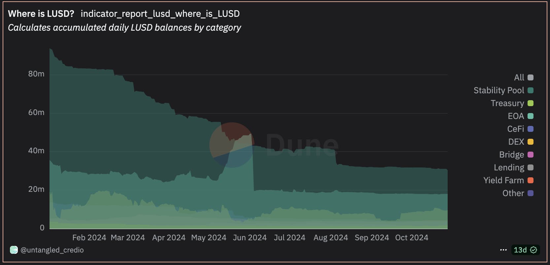Click the Sep 2024 x-axis label
550x265 pixels.
coord(372,238)
